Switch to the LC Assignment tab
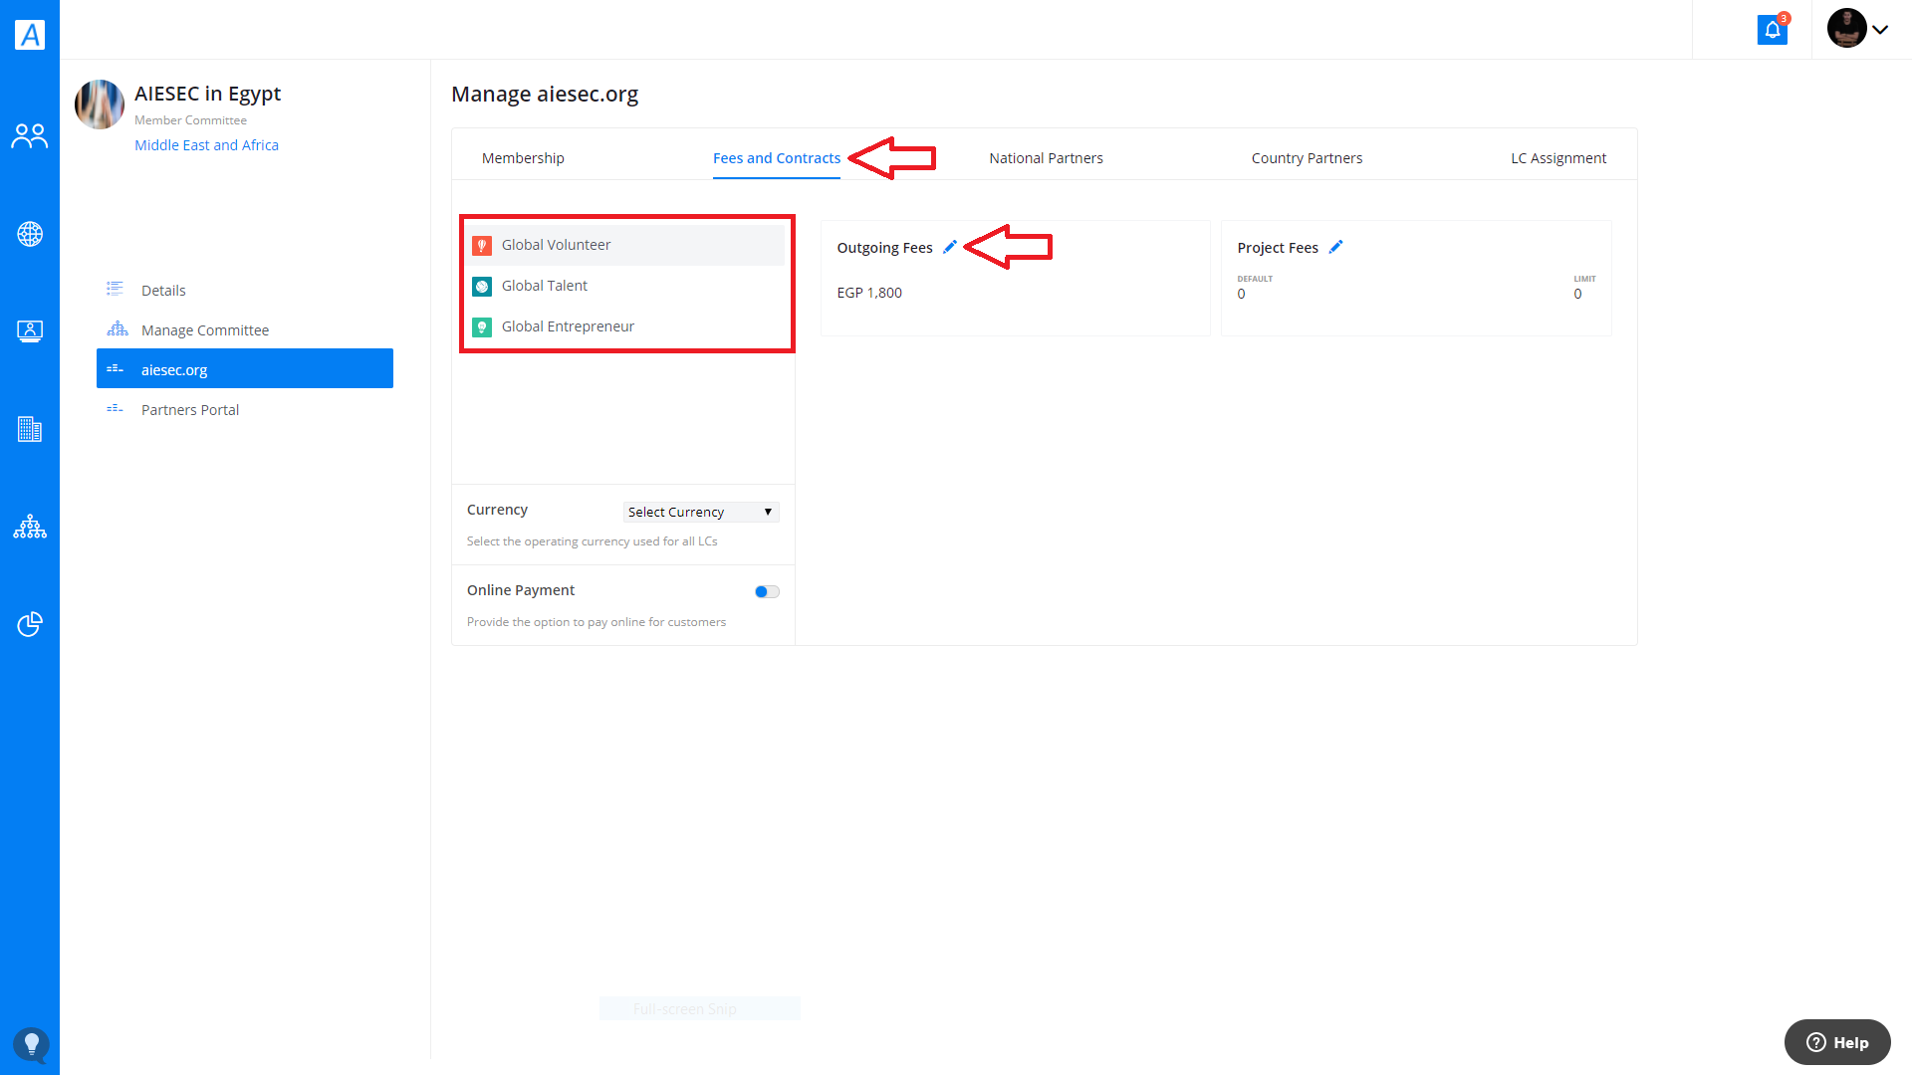Viewport: 1912px width, 1075px height. tap(1558, 158)
